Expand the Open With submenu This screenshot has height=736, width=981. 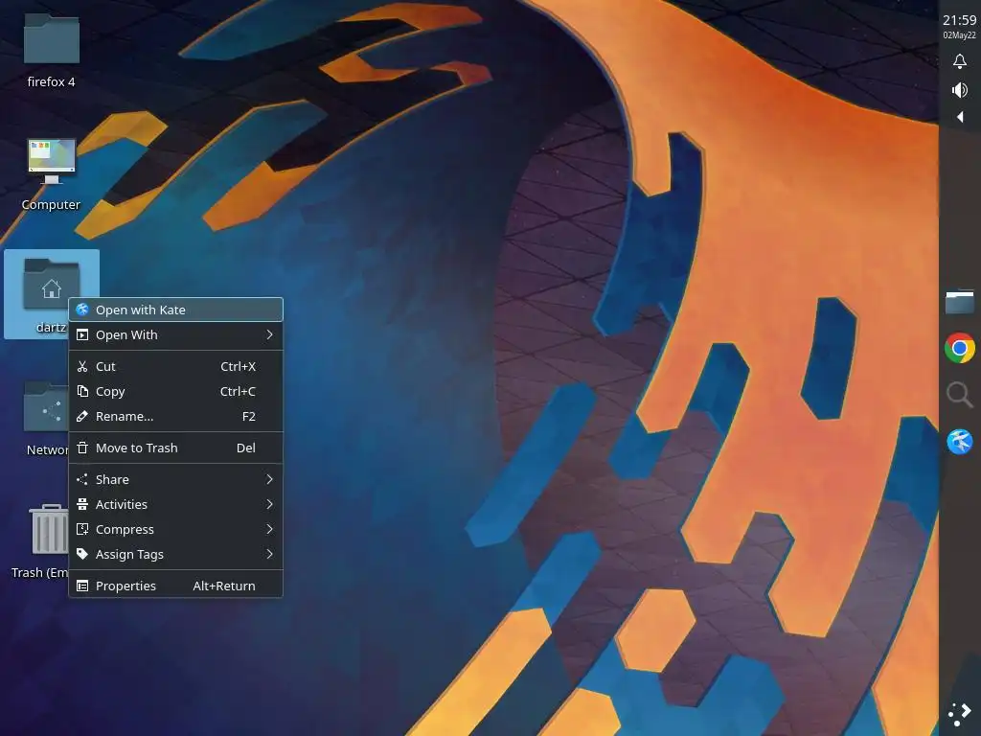176,334
